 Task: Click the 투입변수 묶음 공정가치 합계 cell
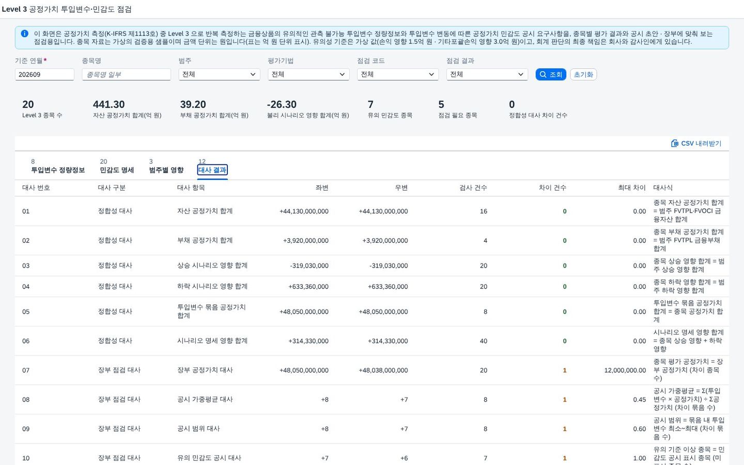[x=211, y=312]
